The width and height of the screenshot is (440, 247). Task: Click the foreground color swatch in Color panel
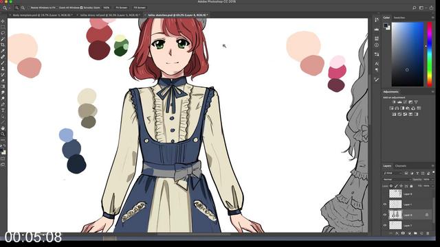pos(386,25)
